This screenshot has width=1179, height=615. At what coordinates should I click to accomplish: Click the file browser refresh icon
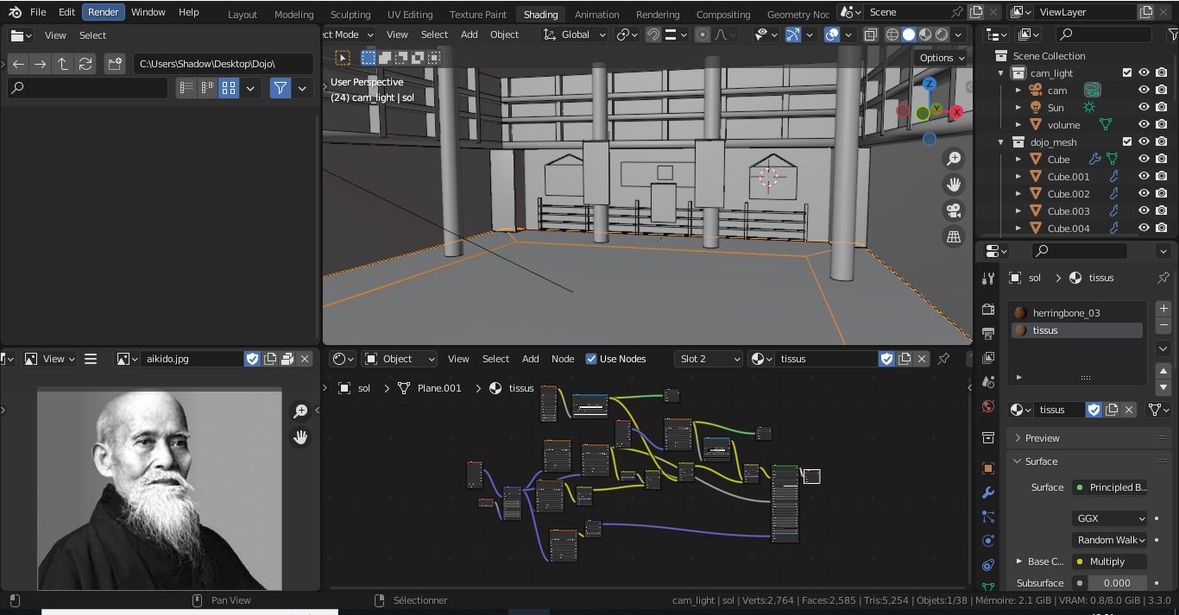[x=85, y=64]
